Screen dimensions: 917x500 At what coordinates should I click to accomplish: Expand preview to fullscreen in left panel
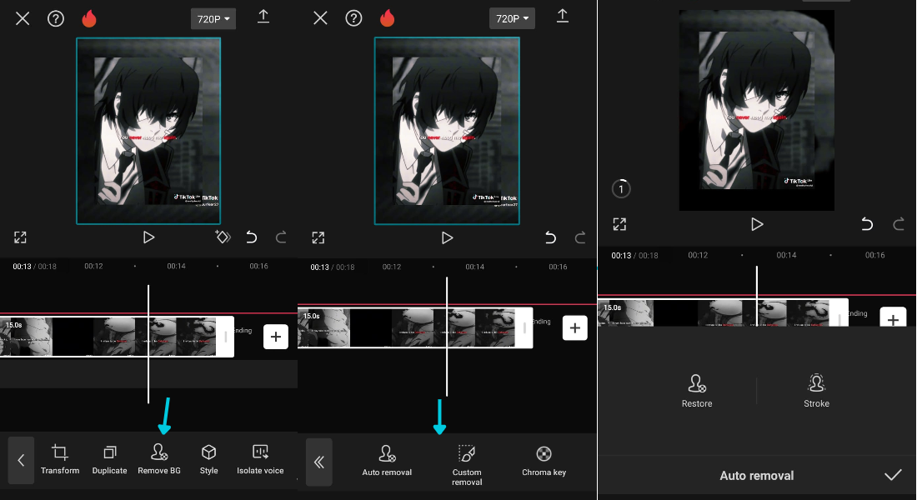20,237
